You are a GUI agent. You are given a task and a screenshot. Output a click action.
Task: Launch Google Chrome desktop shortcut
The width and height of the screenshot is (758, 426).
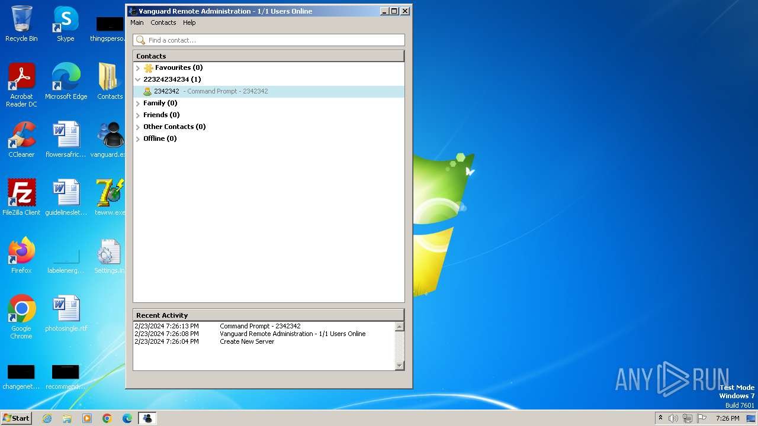click(21, 317)
